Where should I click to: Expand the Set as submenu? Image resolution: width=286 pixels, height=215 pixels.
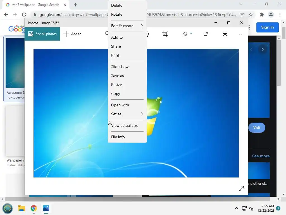[x=127, y=114]
